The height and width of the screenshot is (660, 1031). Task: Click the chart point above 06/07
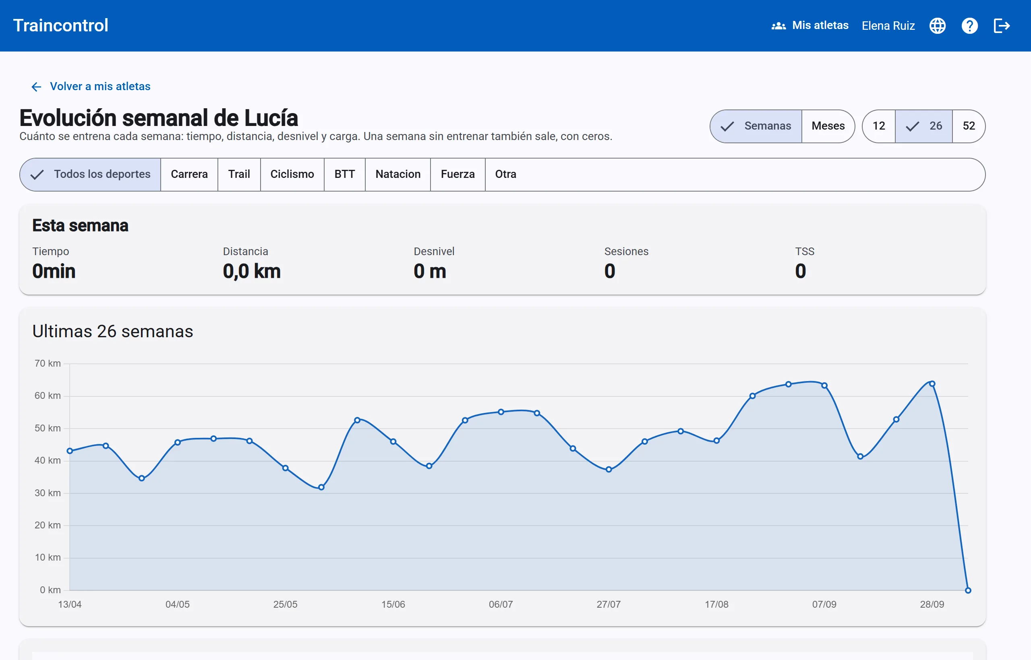(x=501, y=412)
